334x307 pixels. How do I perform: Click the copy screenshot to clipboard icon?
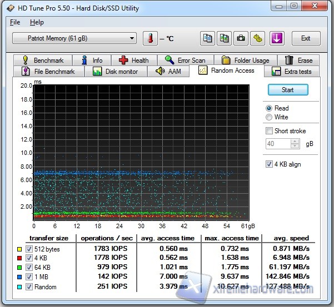(x=225, y=38)
